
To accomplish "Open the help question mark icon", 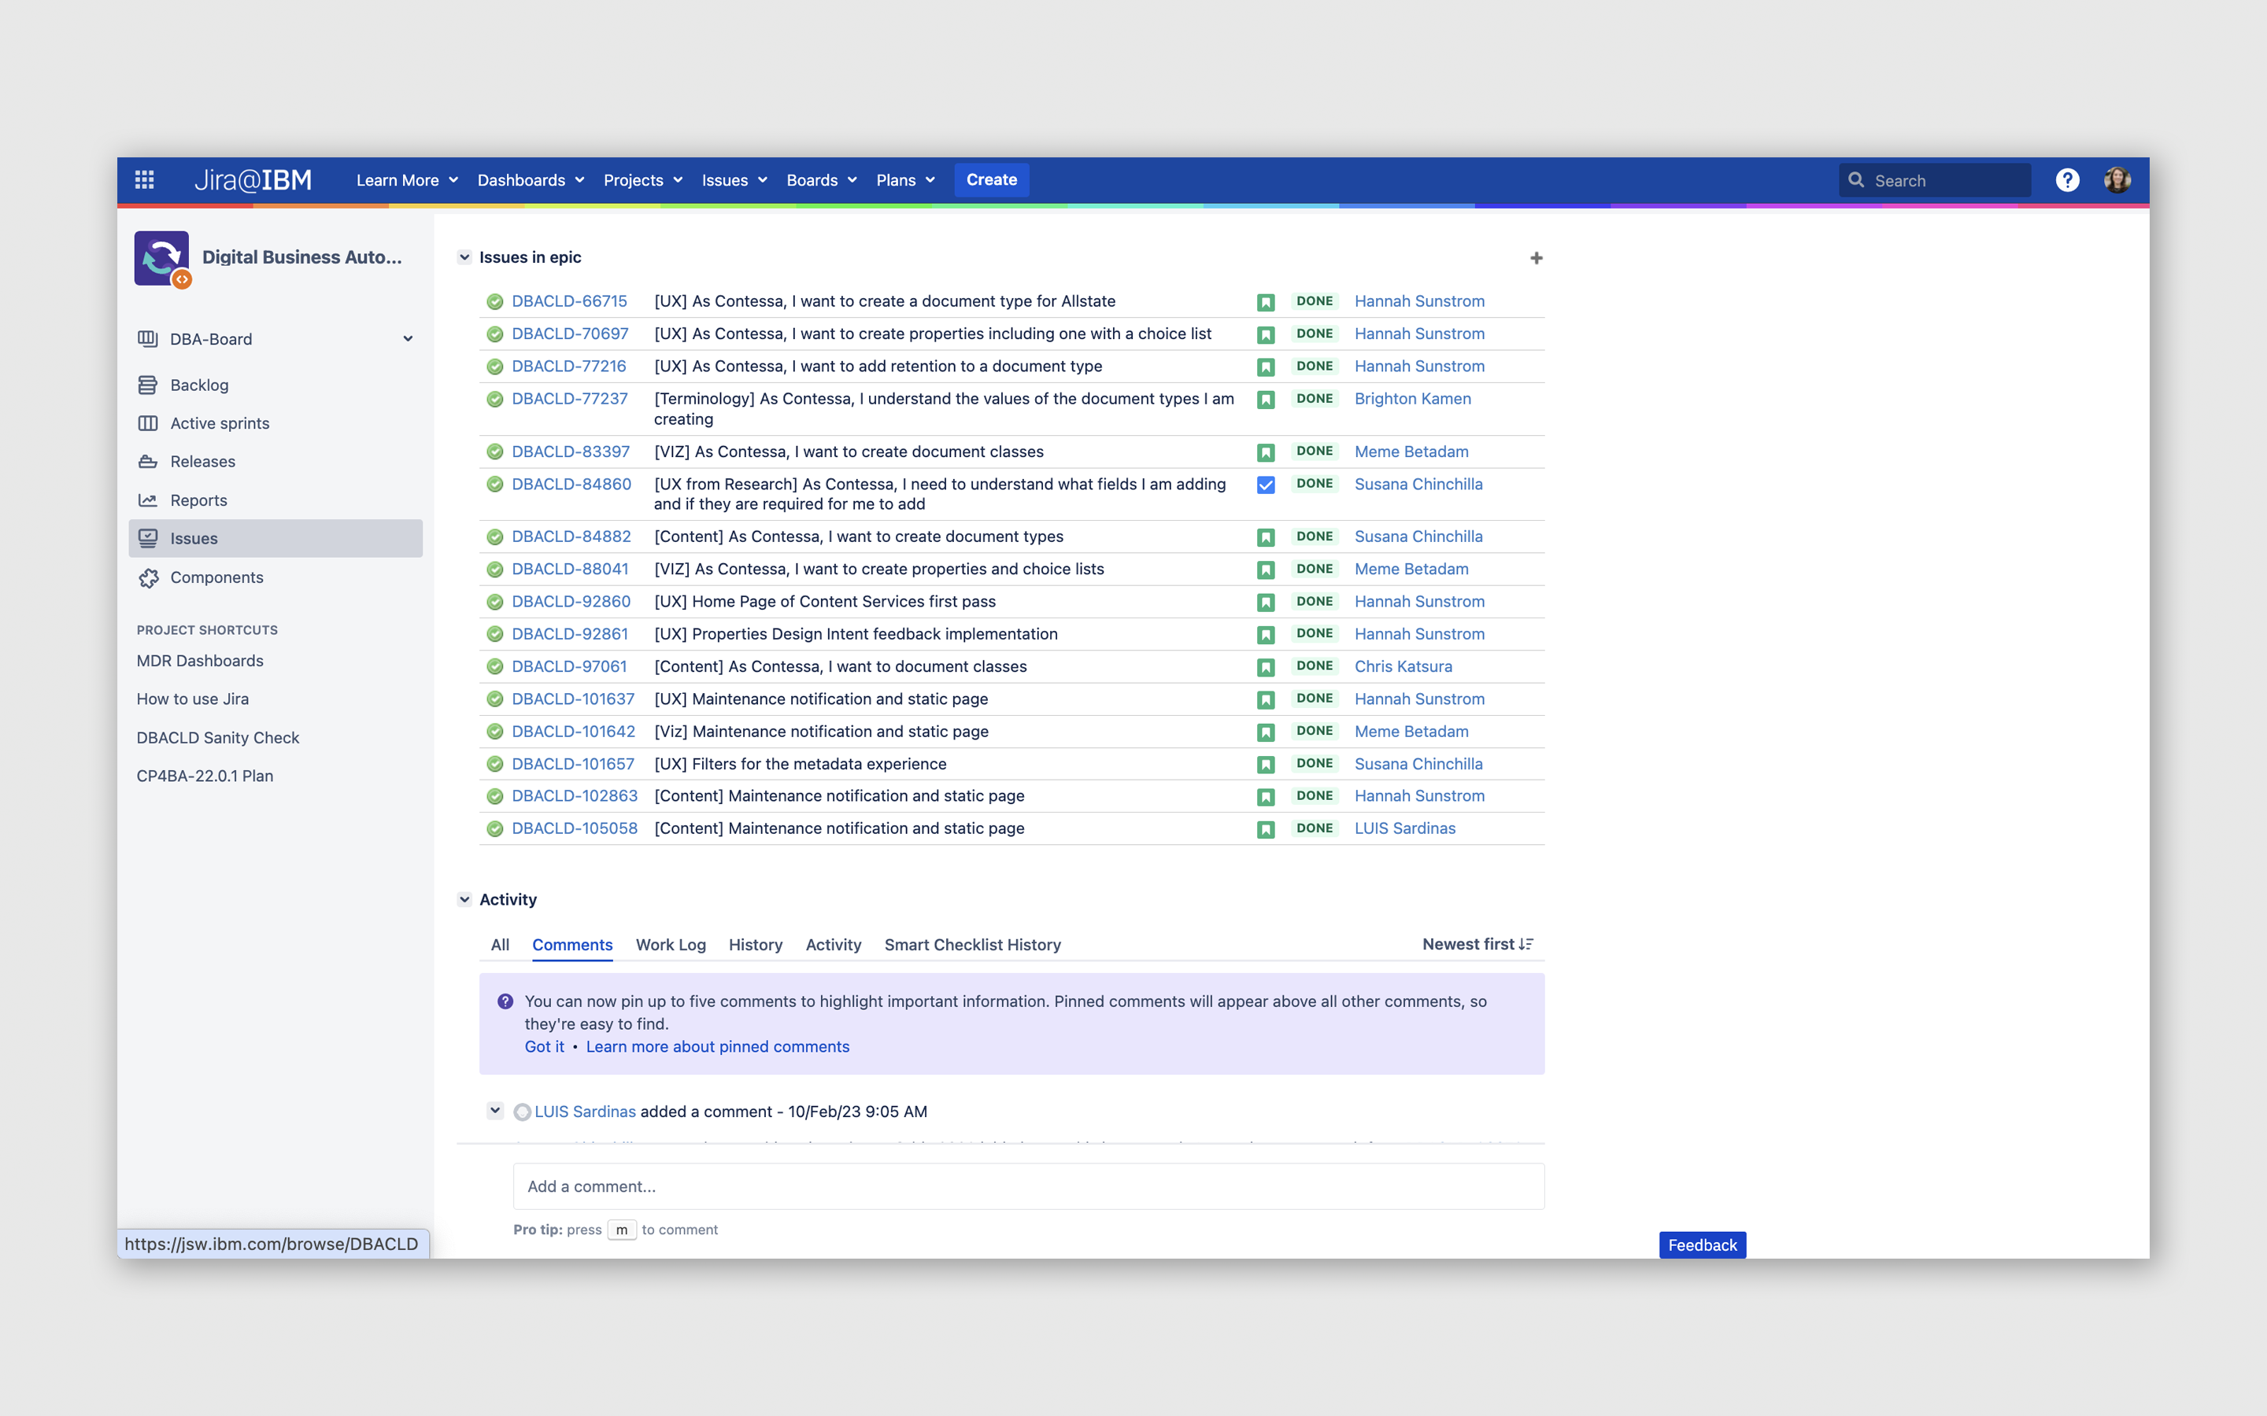I will tap(2068, 180).
